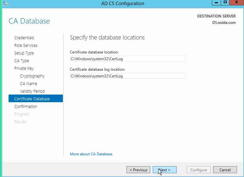Click the greyed-out Progress step
This screenshot has width=244, height=177.
coord(22,114)
